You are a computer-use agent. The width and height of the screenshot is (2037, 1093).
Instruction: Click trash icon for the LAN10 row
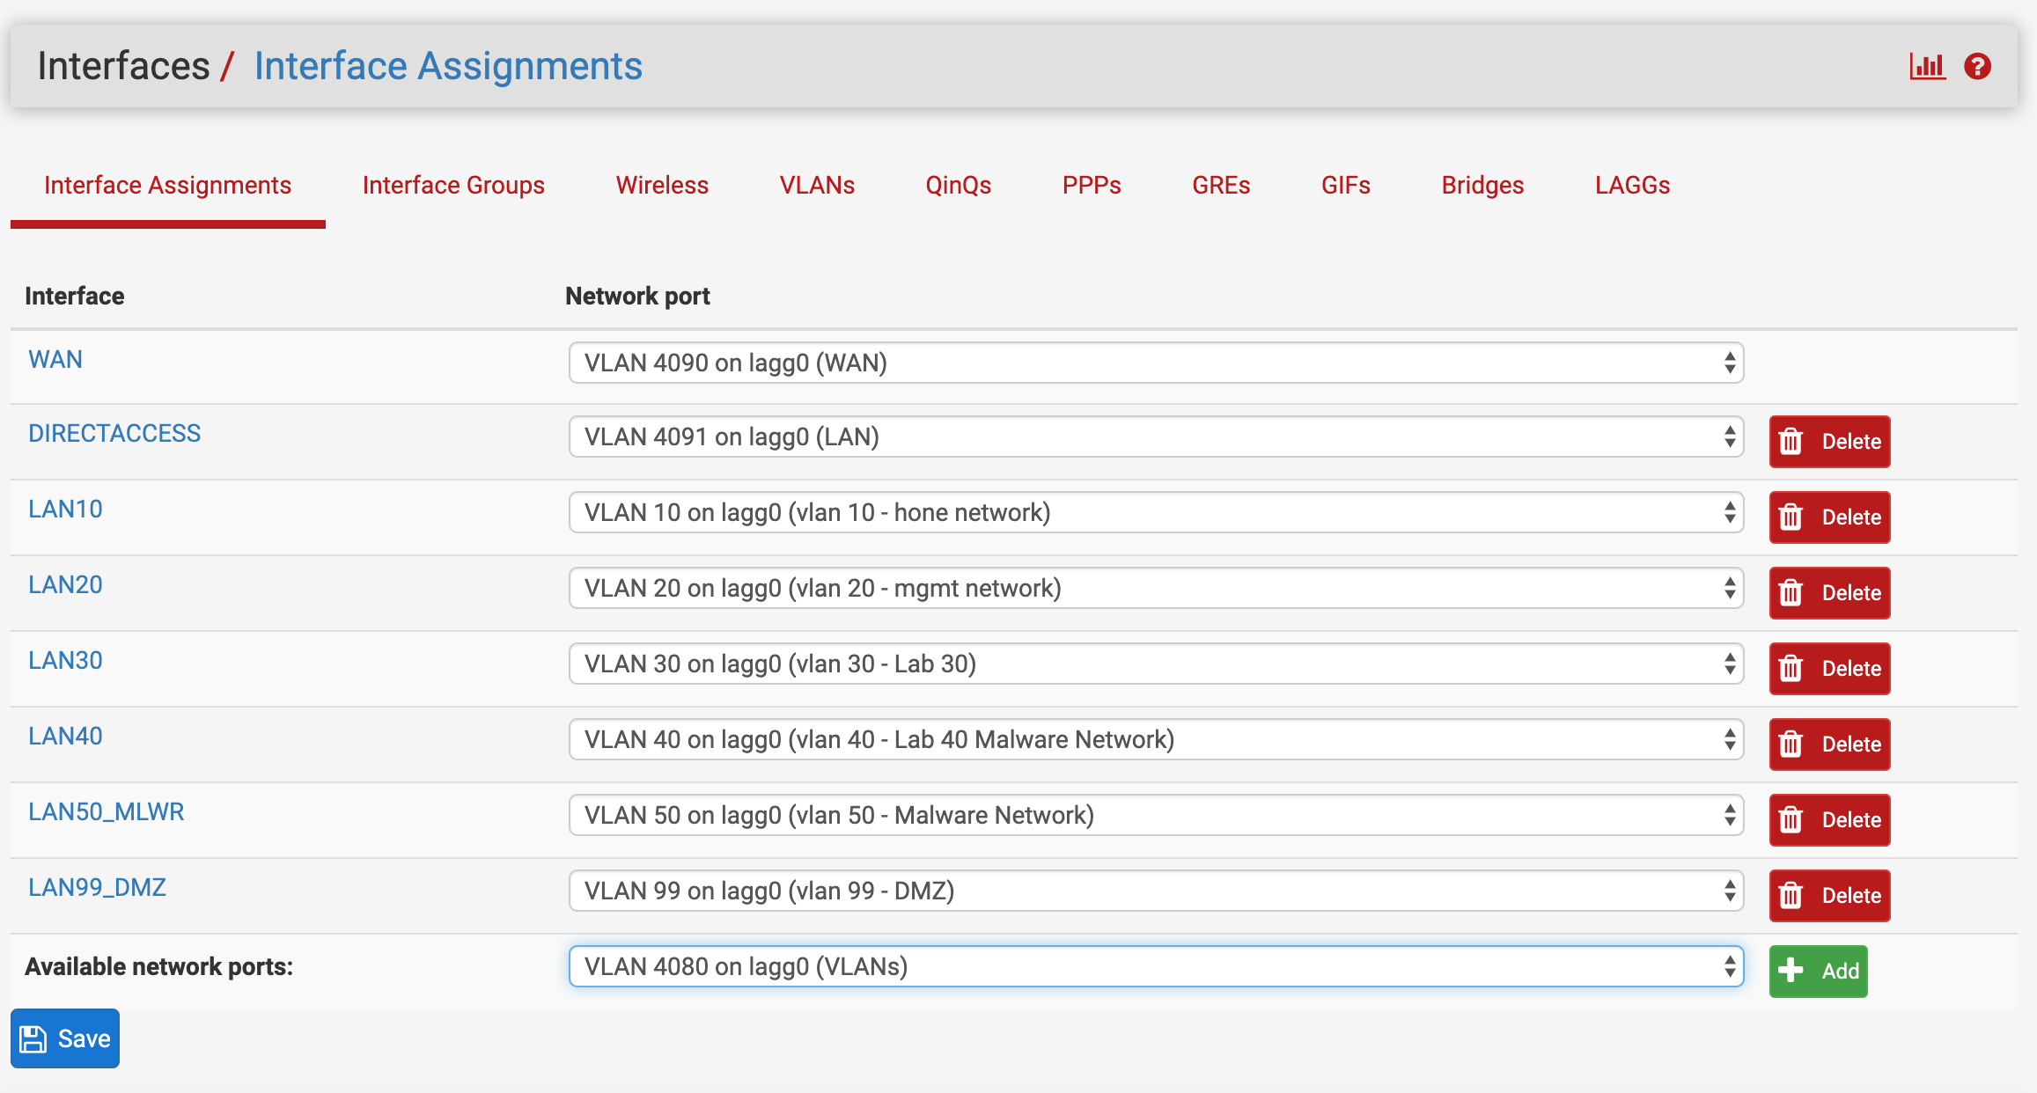1791,517
